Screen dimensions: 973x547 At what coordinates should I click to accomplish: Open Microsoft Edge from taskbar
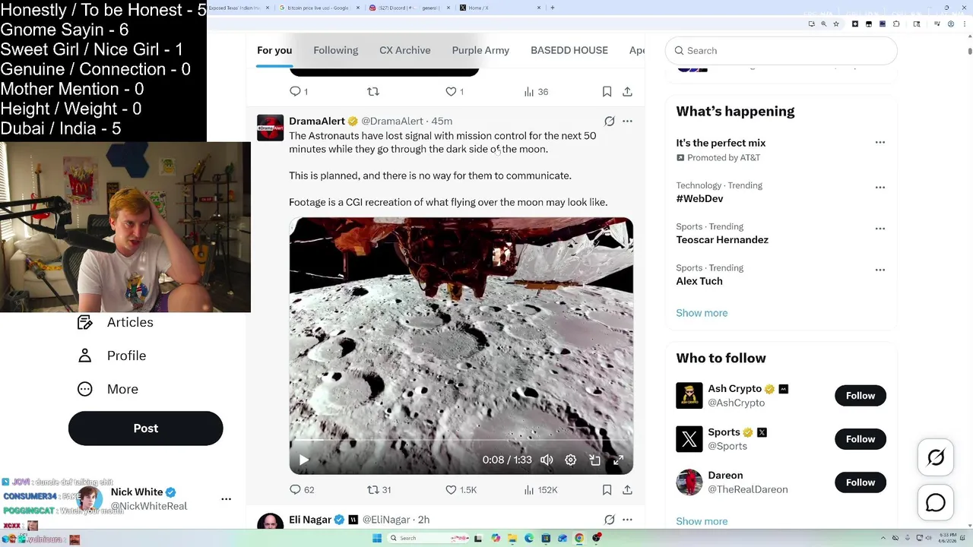coord(529,539)
